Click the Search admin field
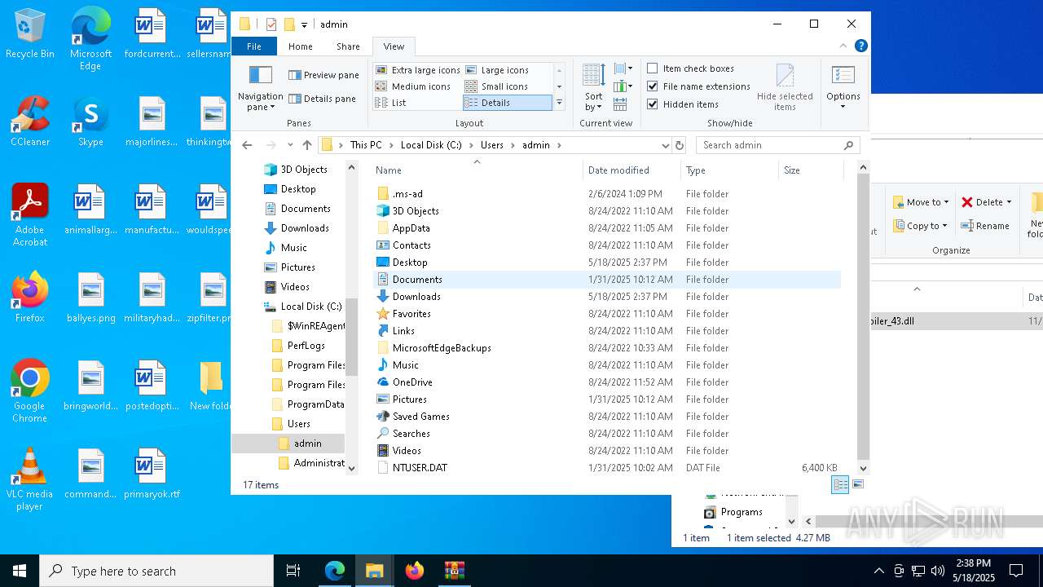 click(778, 145)
